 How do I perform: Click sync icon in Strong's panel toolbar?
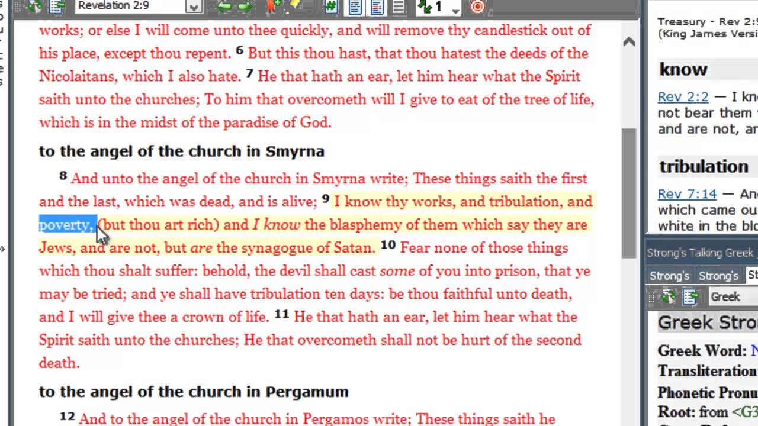(669, 296)
